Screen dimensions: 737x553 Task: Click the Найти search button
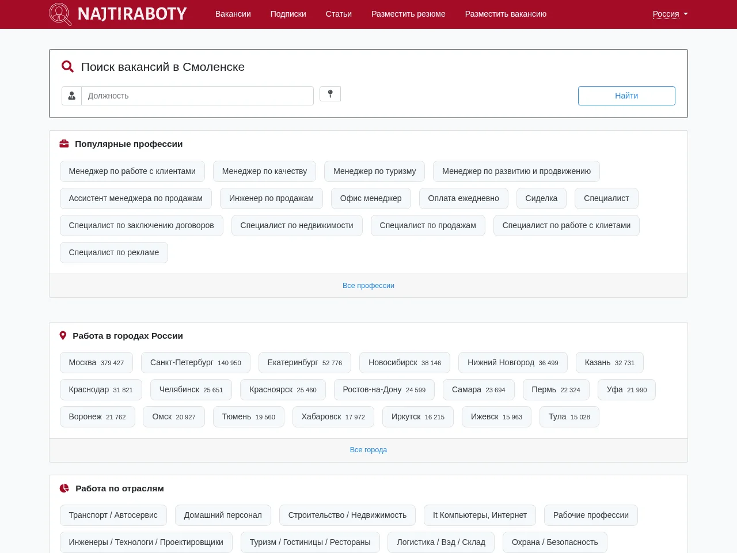pos(626,96)
